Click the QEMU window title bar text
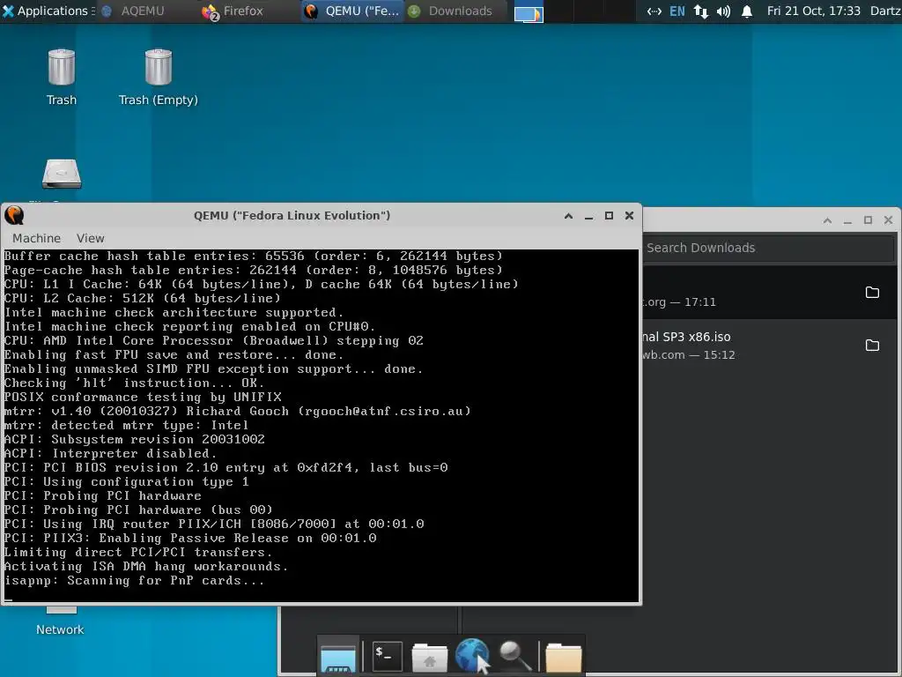 (292, 215)
